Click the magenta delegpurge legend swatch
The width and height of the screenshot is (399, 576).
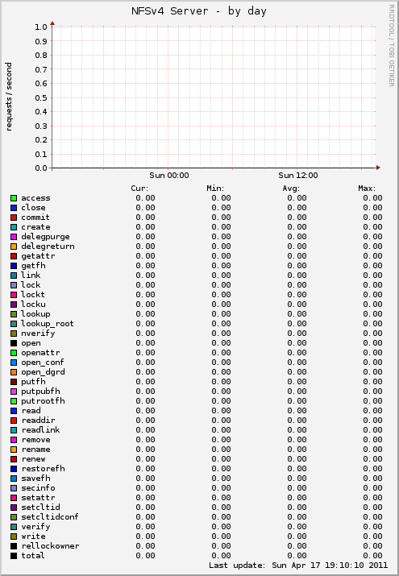(x=14, y=237)
